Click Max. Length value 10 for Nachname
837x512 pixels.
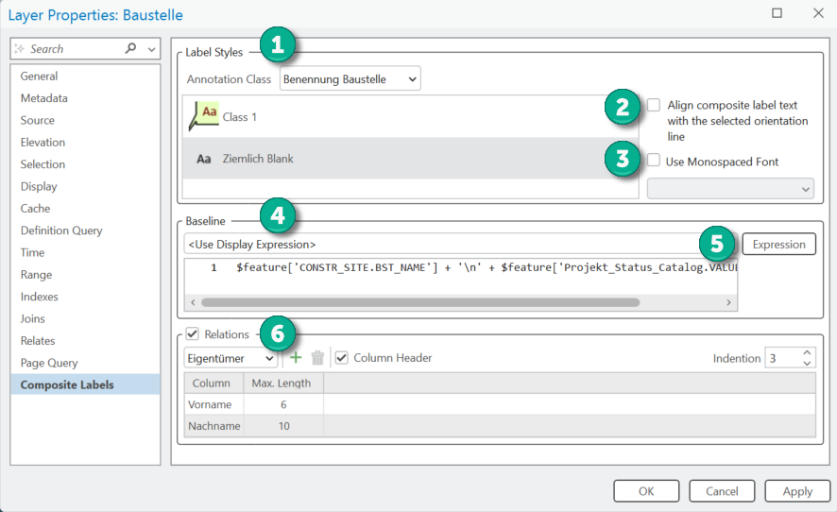tap(283, 426)
